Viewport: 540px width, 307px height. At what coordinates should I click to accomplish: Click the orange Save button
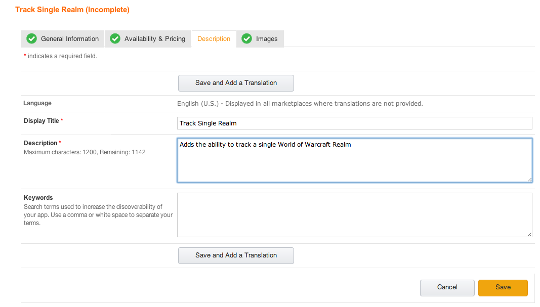point(503,287)
